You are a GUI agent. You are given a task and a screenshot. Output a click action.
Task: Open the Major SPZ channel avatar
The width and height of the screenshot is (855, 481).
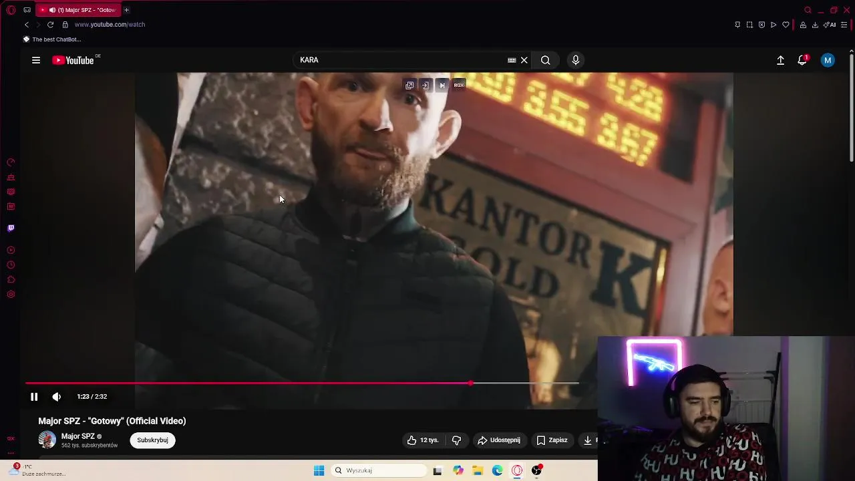pos(47,440)
